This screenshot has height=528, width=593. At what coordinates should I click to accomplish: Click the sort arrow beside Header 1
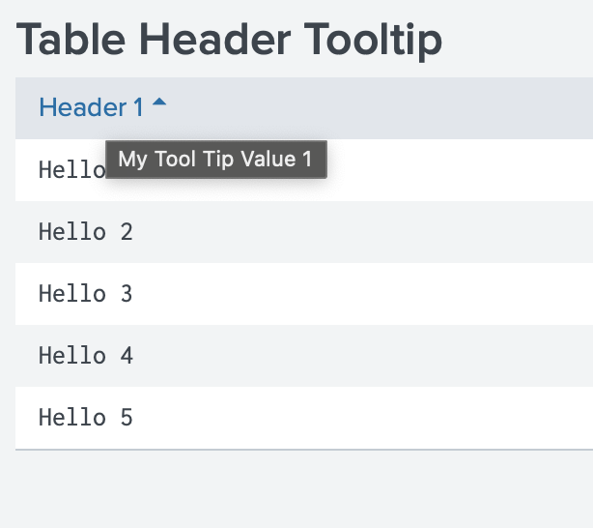click(x=159, y=103)
